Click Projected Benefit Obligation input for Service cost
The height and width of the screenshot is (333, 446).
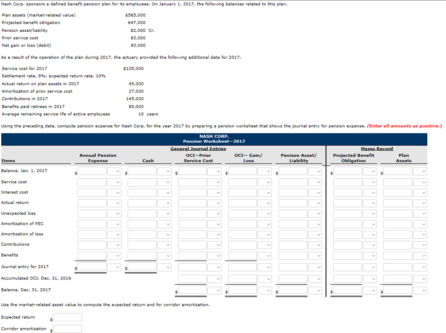pyautogui.click(x=348, y=182)
